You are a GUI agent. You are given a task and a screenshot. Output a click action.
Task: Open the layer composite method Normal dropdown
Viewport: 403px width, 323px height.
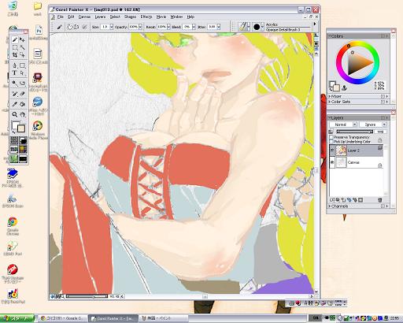tap(343, 124)
